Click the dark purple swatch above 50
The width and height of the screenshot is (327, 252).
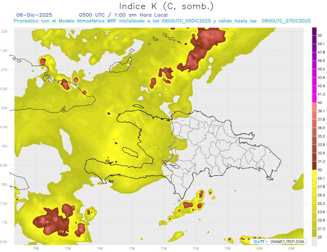click(314, 31)
